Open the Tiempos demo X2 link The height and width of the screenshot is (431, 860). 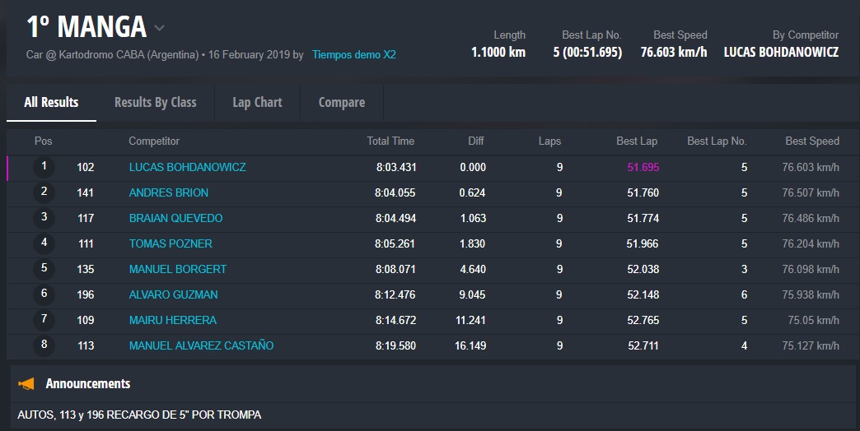point(353,55)
